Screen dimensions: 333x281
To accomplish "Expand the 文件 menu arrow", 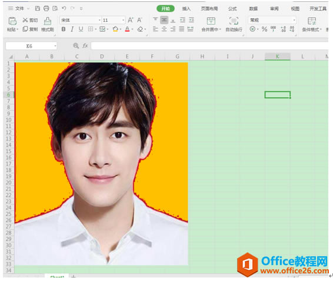I will (28, 8).
